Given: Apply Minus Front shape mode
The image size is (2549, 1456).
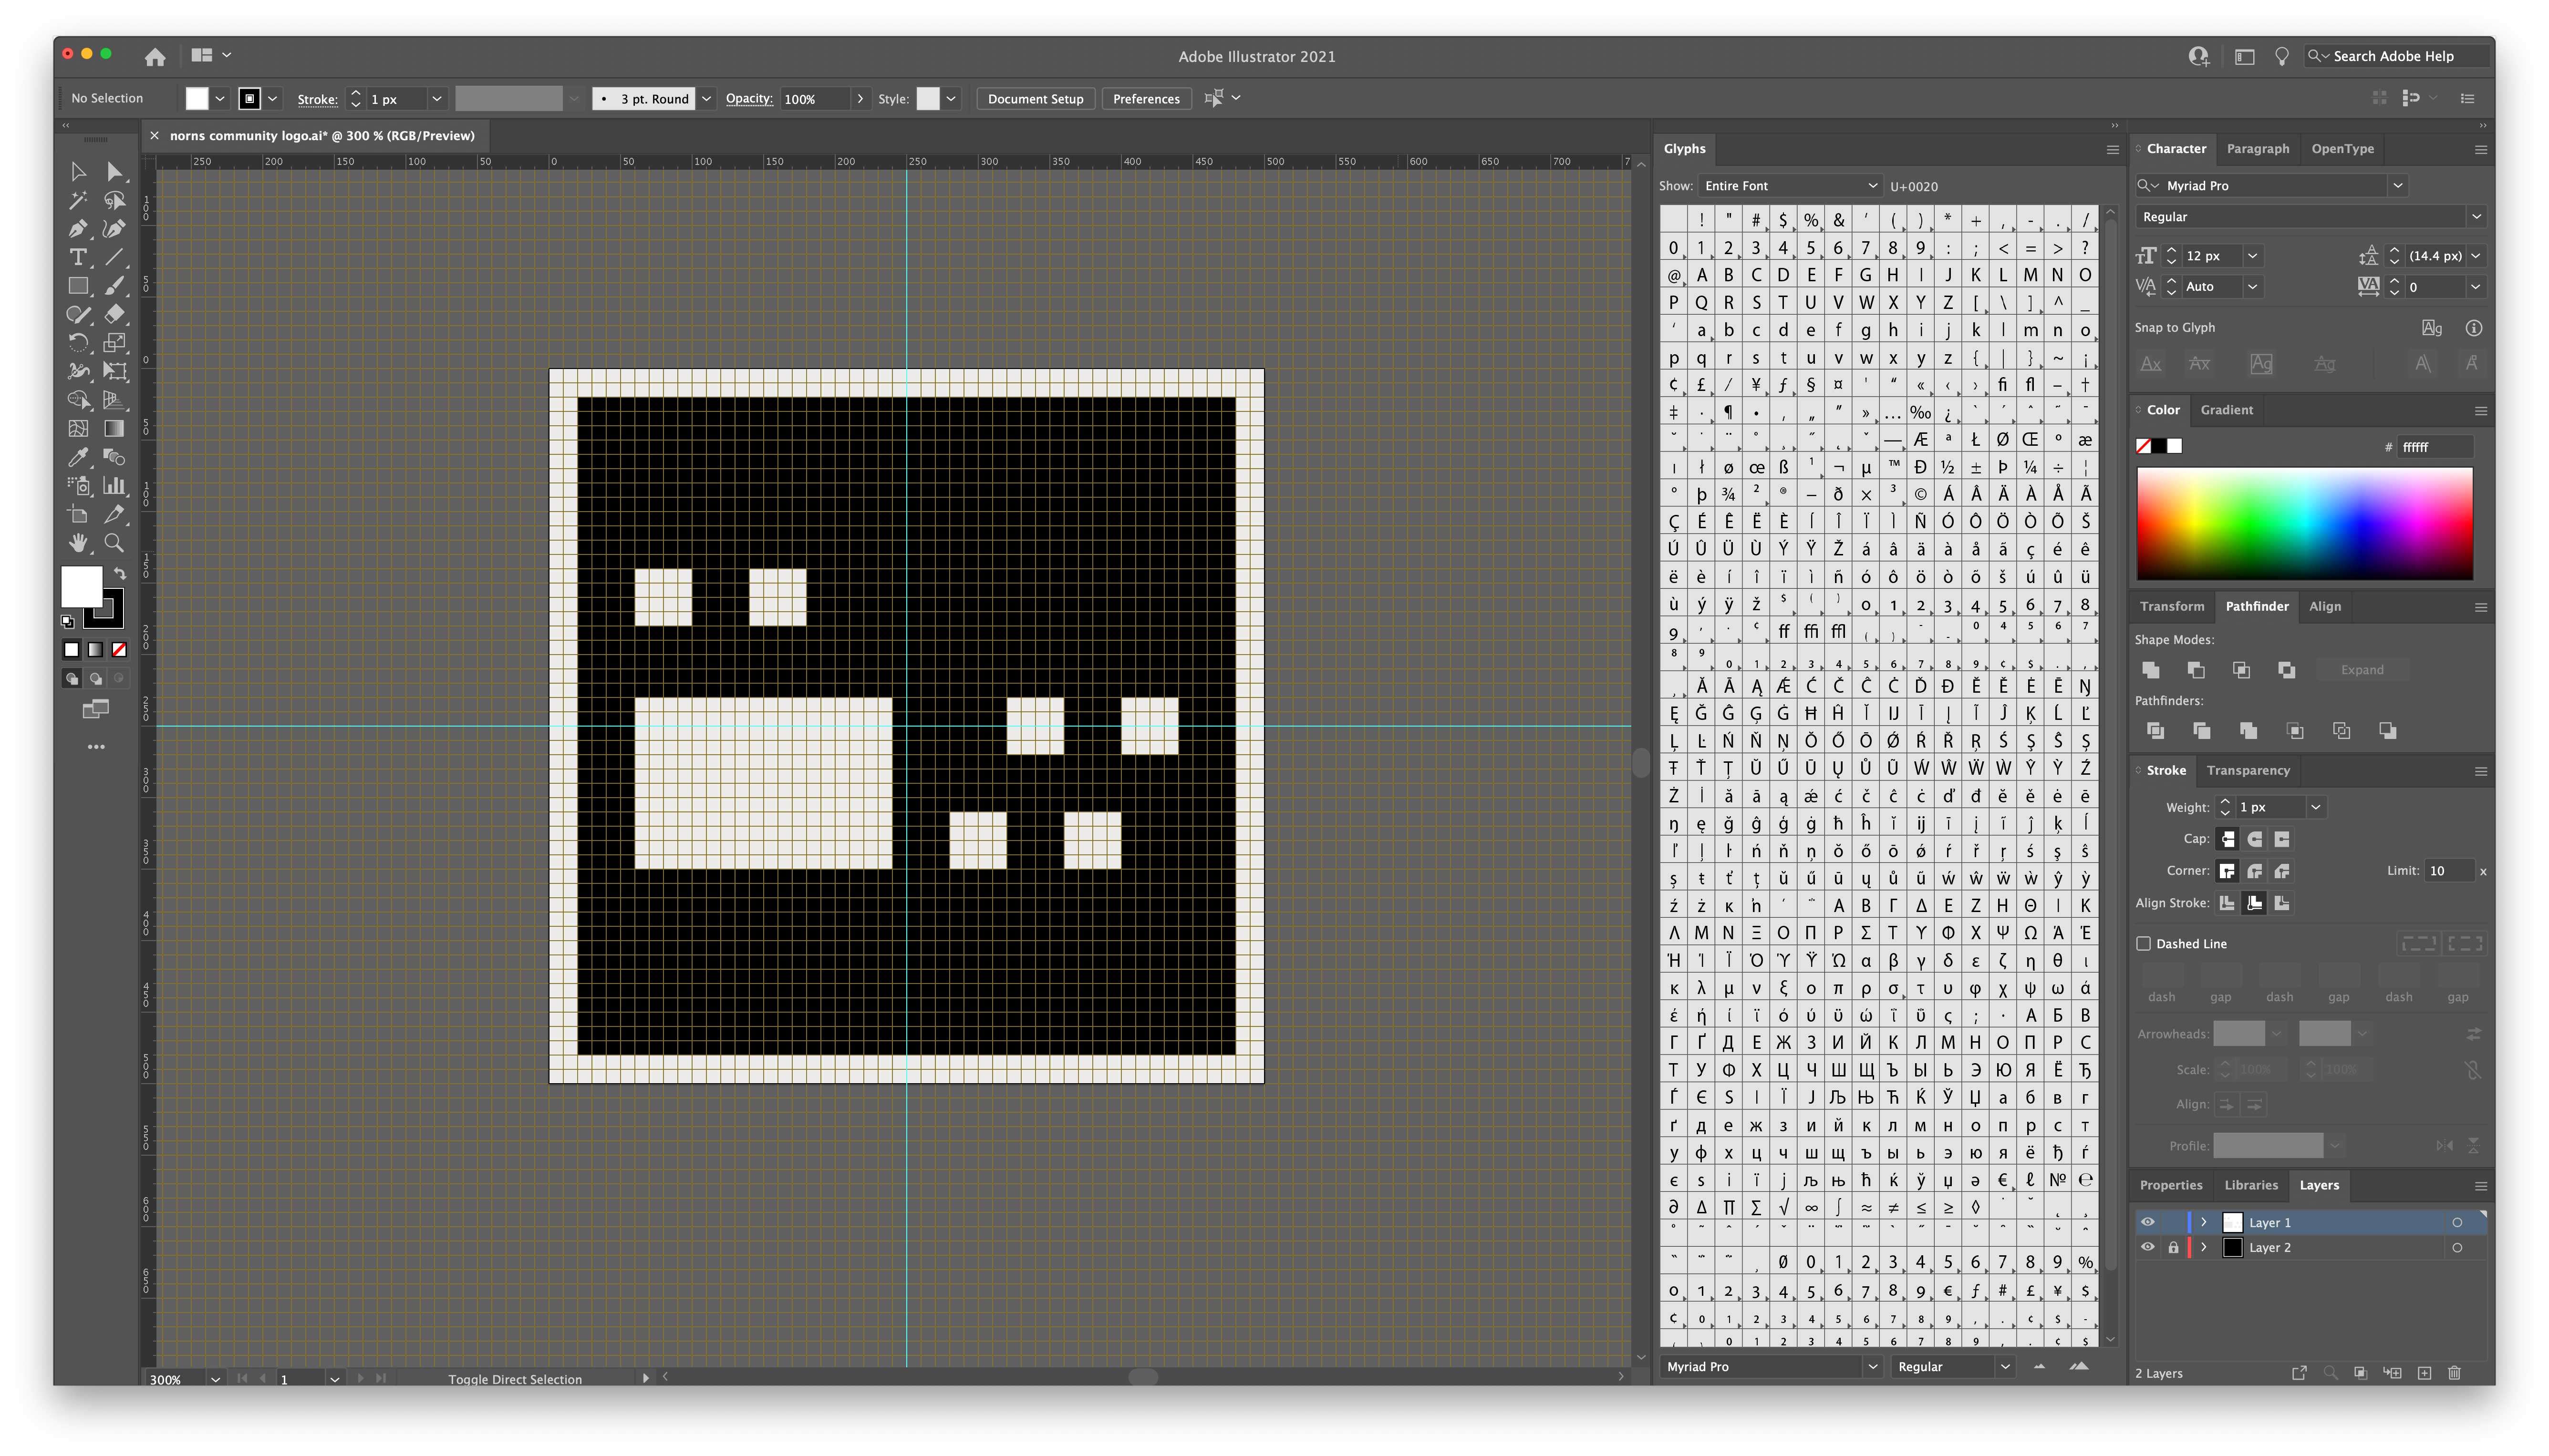Looking at the screenshot, I should pos(2196,670).
